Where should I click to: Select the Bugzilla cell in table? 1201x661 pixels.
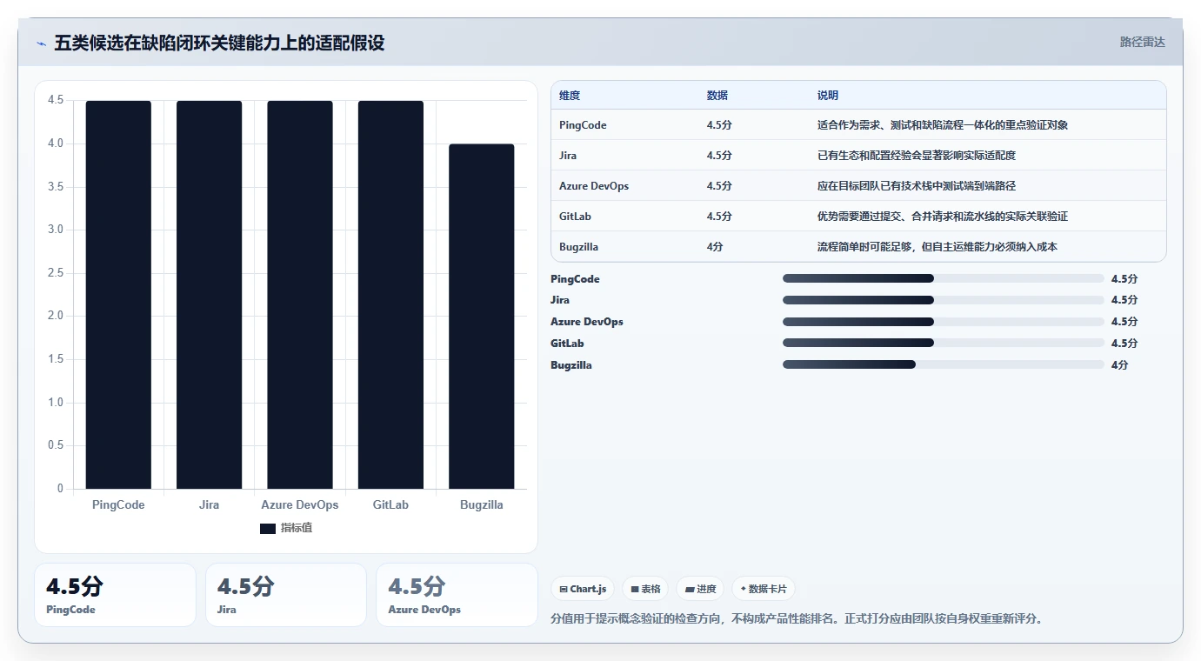coord(578,247)
